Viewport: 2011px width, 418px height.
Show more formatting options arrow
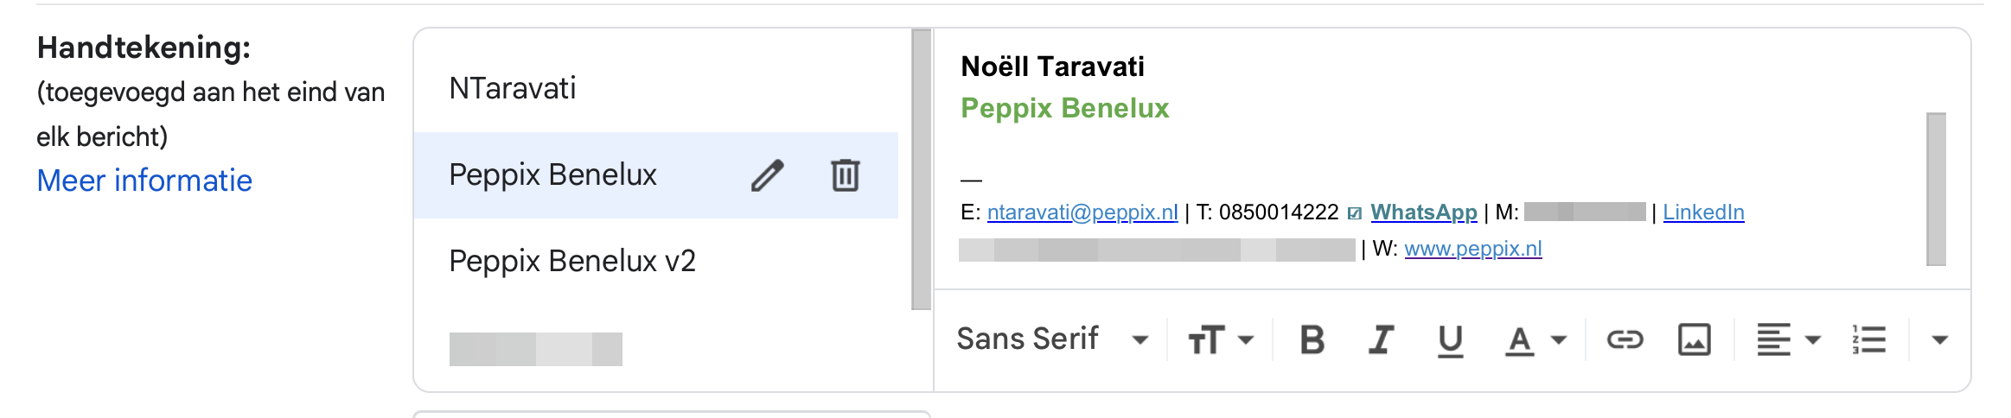coord(1939,340)
